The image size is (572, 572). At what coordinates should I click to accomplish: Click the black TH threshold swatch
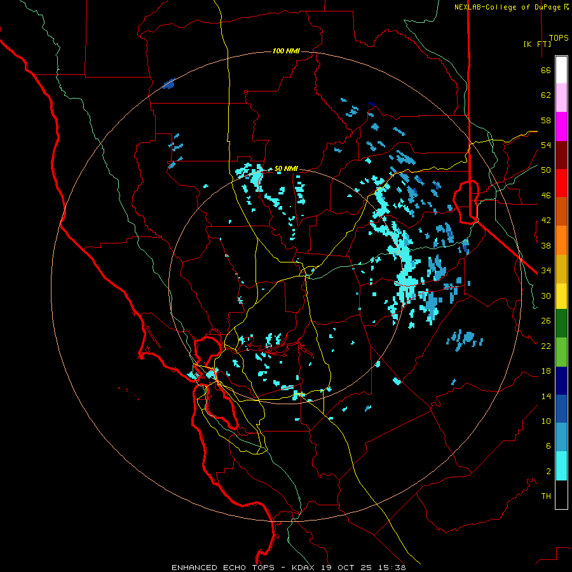click(x=561, y=494)
